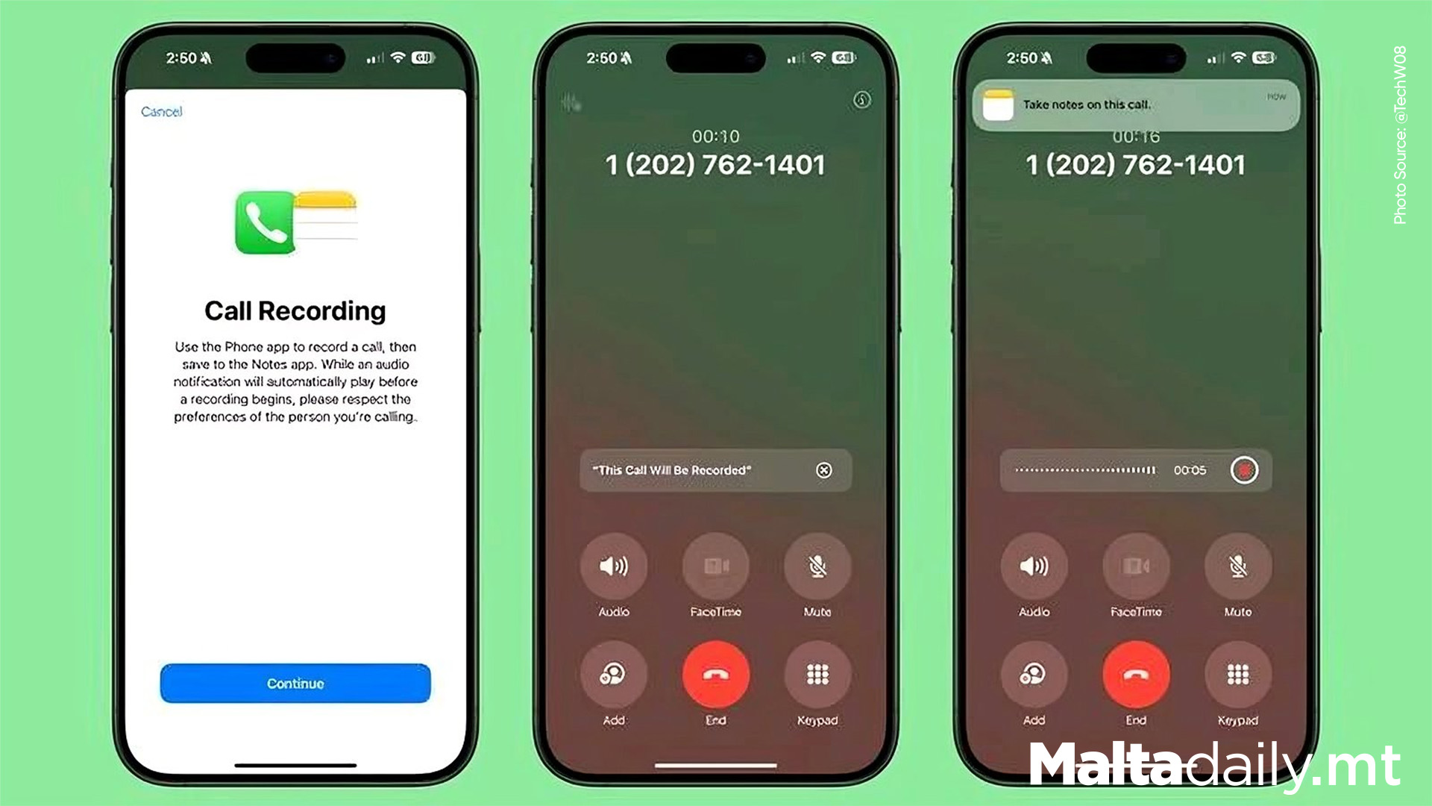This screenshot has height=806, width=1432.
Task: Expand the call options panel
Action: [861, 99]
